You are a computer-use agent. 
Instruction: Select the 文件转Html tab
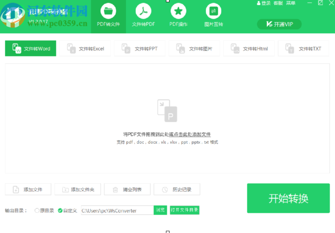249,48
